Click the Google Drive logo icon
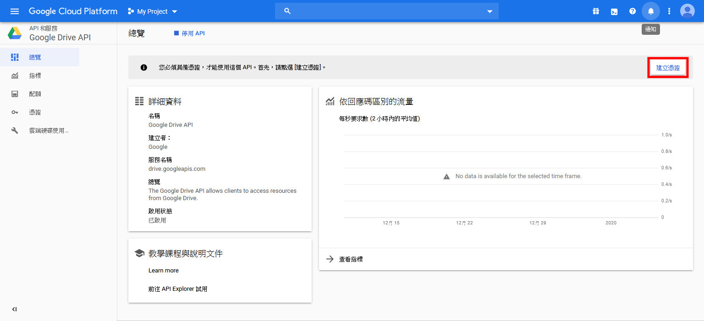 [x=15, y=33]
